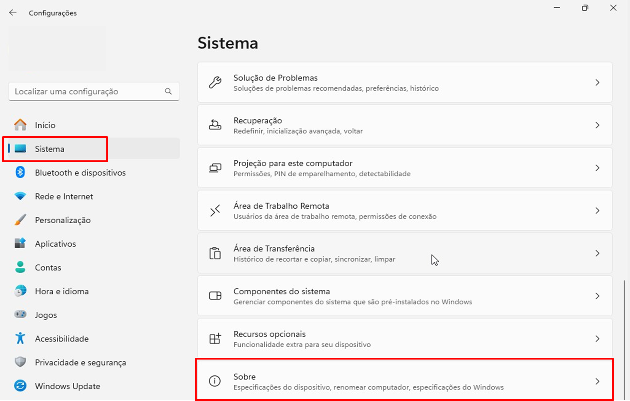Click the Localizar uma configuração search field
This screenshot has width=630, height=401.
click(x=94, y=91)
